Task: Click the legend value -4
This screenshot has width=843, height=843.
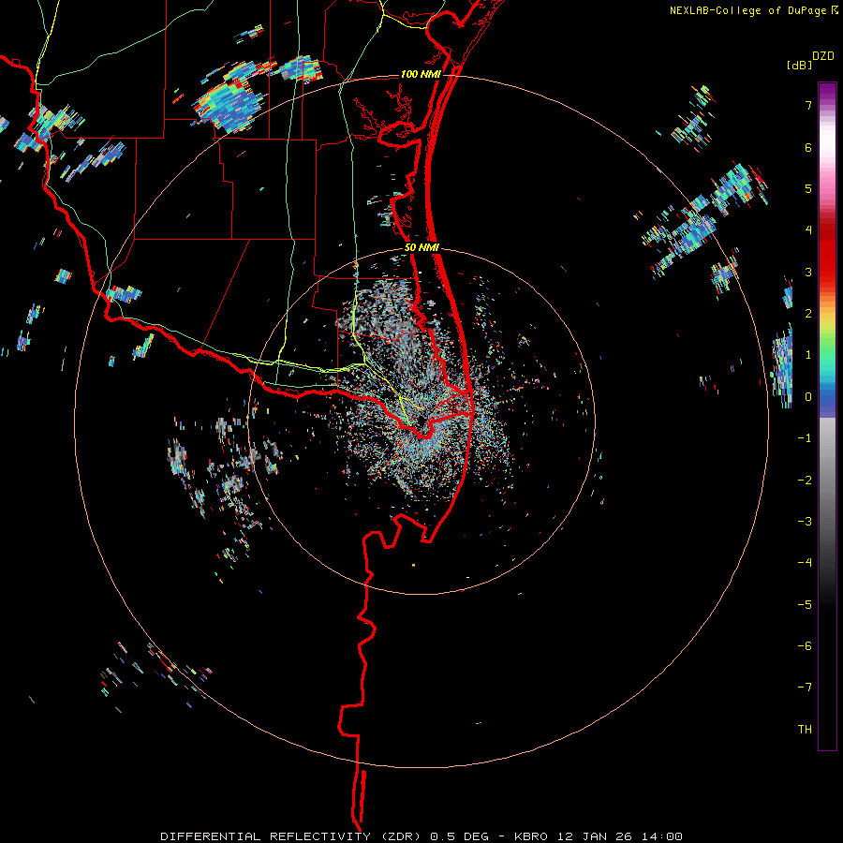Action: pos(805,563)
